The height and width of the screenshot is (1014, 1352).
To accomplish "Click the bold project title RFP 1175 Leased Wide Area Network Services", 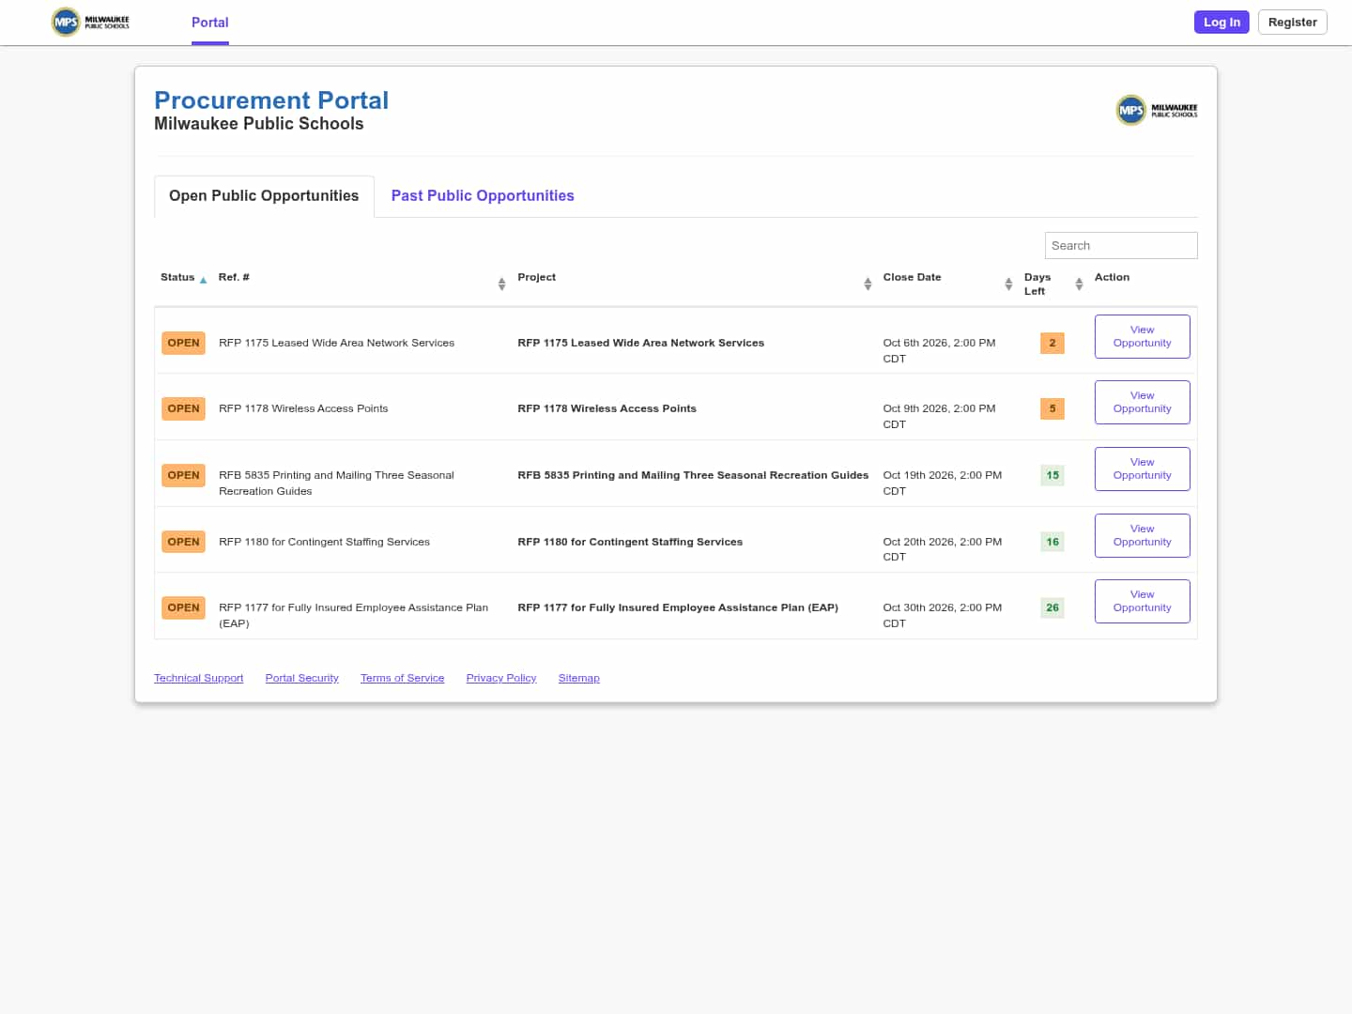I will point(641,343).
